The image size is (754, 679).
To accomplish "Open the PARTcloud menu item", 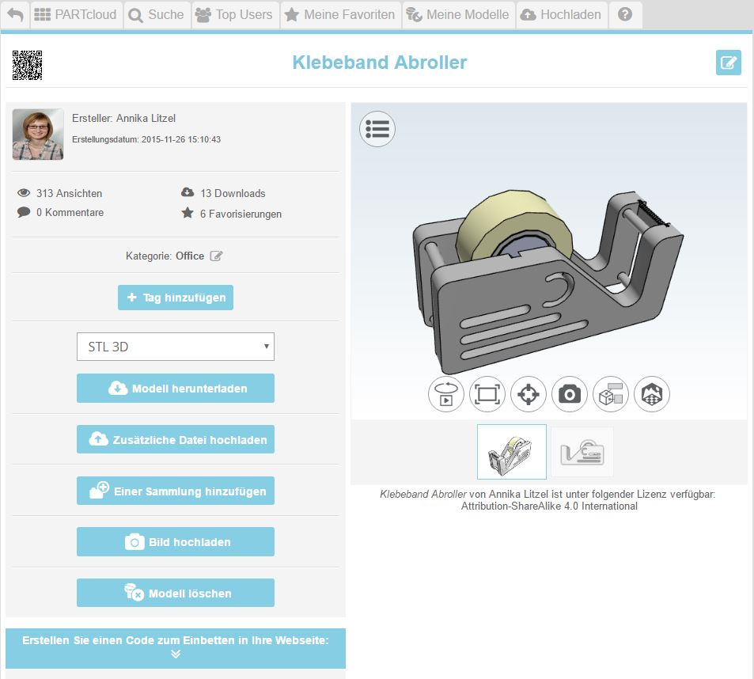I will coord(76,15).
